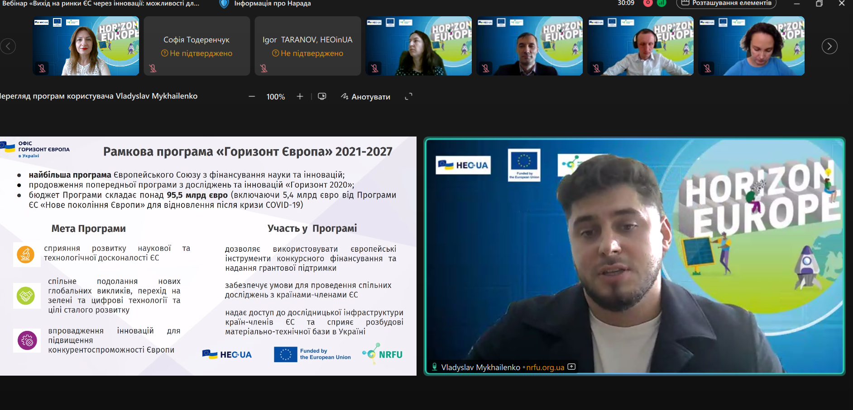Click the Участь у Програмі heading on the slide

(x=312, y=228)
